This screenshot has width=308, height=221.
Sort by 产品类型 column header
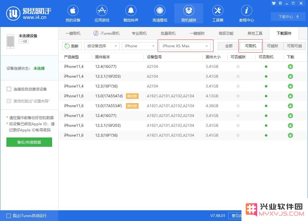tap(71, 57)
